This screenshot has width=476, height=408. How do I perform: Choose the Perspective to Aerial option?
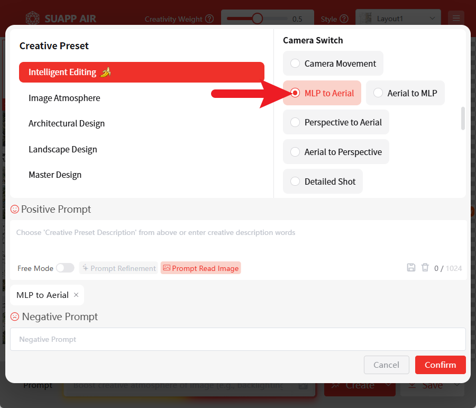pyautogui.click(x=295, y=122)
